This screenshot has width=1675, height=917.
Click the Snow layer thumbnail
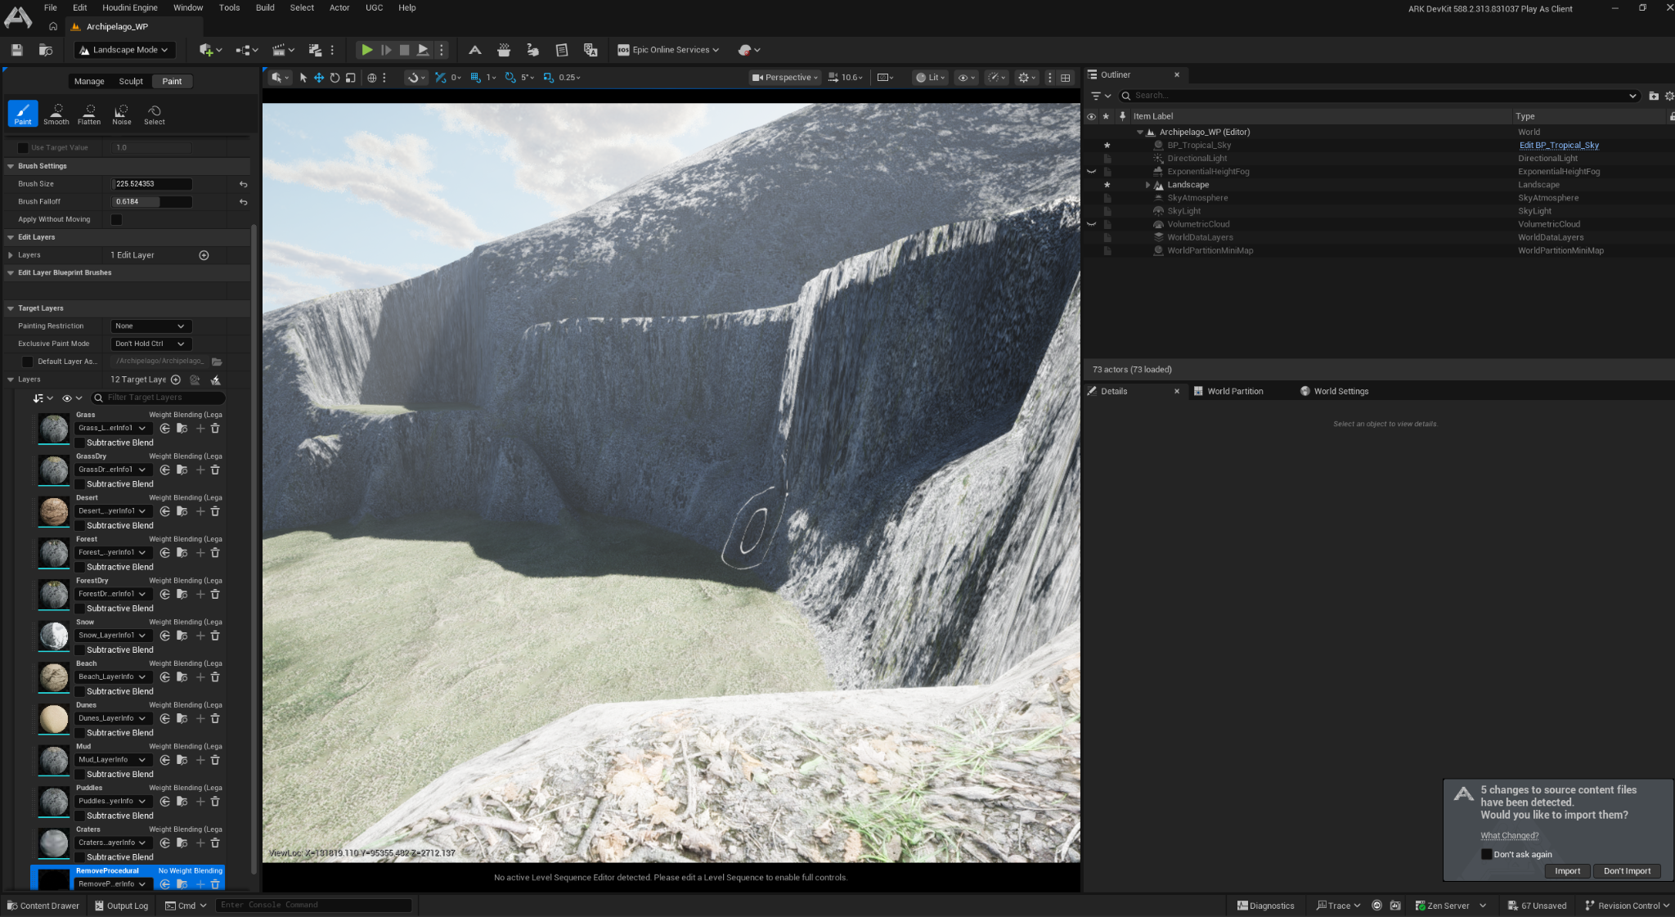click(54, 636)
